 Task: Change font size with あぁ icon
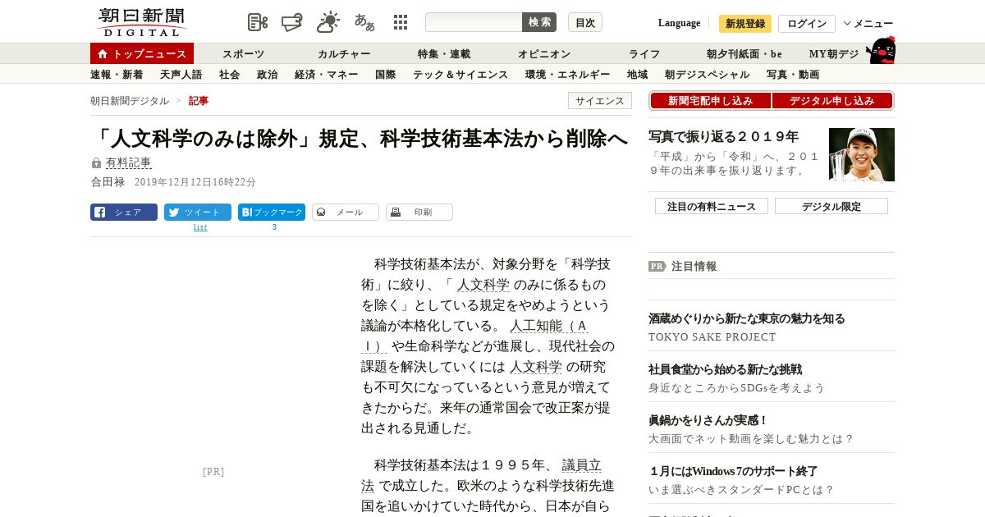tap(364, 22)
